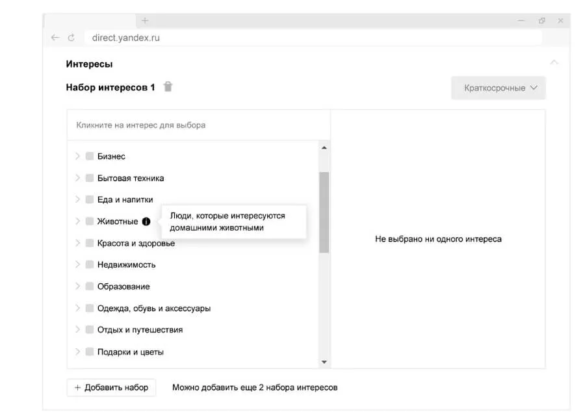
Task: Click scrollbar down arrow in interest list
Action: pos(324,361)
